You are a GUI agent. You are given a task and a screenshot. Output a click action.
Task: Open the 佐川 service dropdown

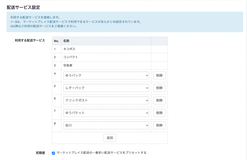coord(106,126)
